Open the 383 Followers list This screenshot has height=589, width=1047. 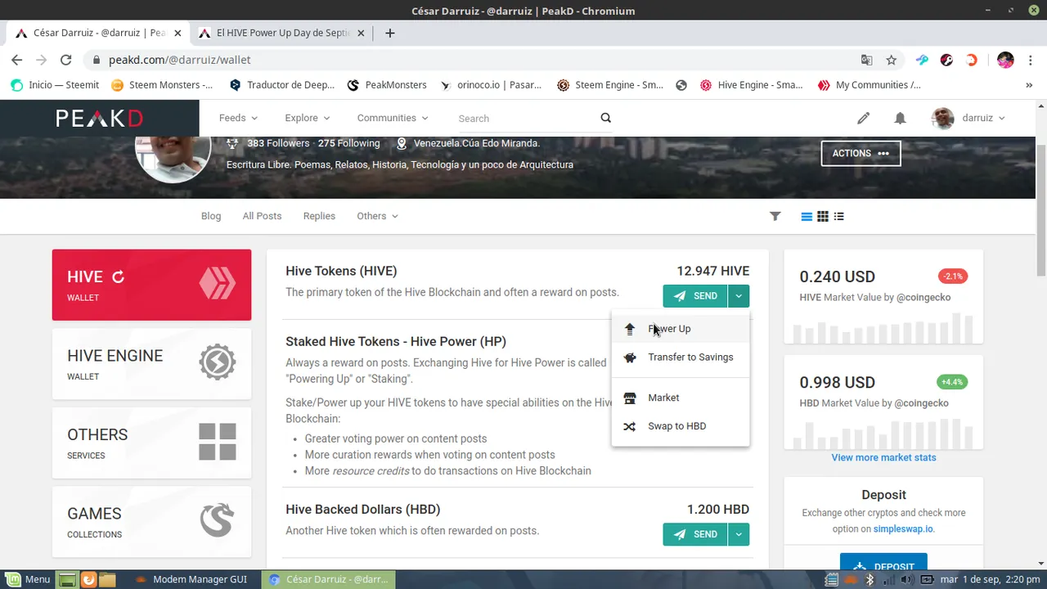[278, 143]
